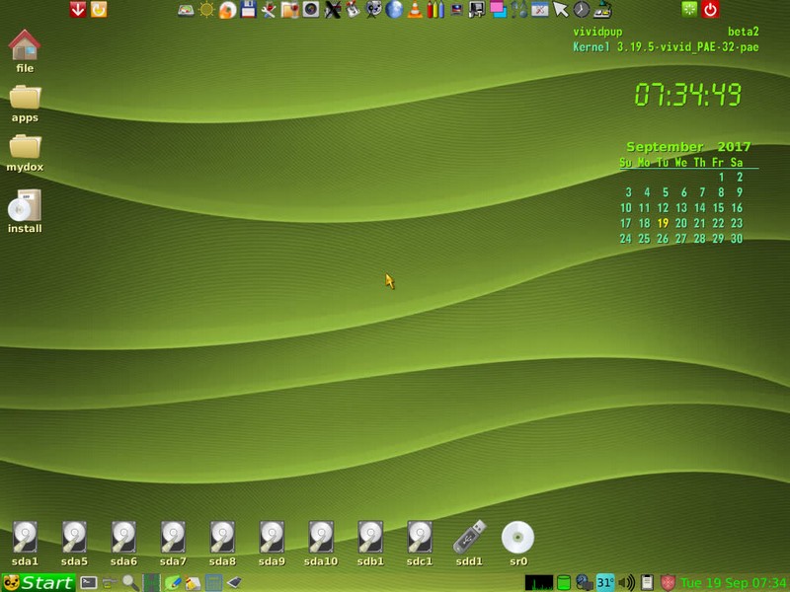Click the floppy disk save icon

point(248,11)
